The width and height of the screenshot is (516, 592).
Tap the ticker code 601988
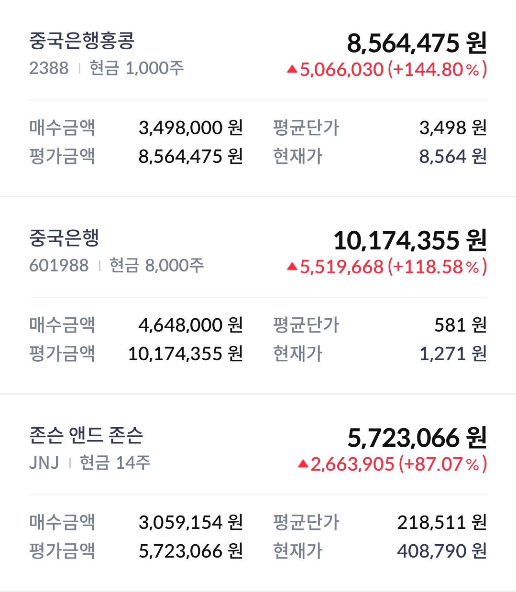[59, 265]
